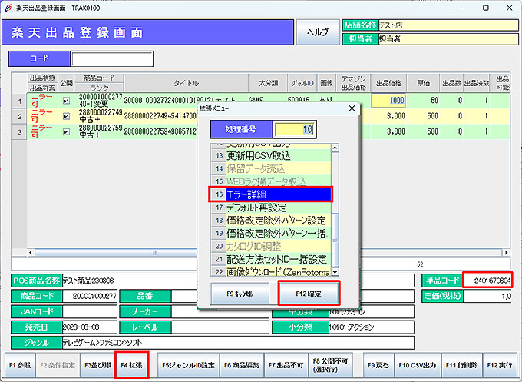Open the ヘルプ help button
Screen dimensions: 522x382
pyautogui.click(x=317, y=32)
